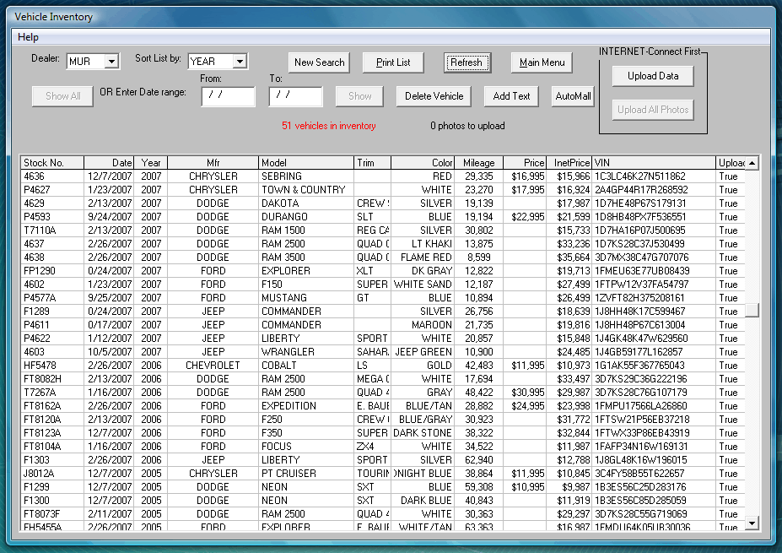The height and width of the screenshot is (553, 782).
Task: Select stock number 4636 row
Action: [382, 176]
